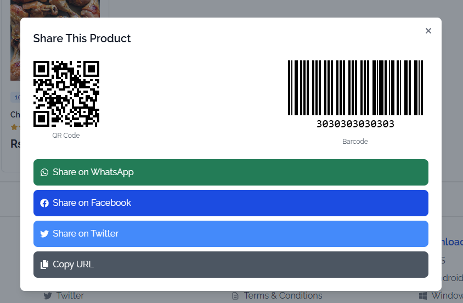Image resolution: width=463 pixels, height=303 pixels.
Task: Click the Twitter bird icon in the footer
Action: (x=48, y=296)
